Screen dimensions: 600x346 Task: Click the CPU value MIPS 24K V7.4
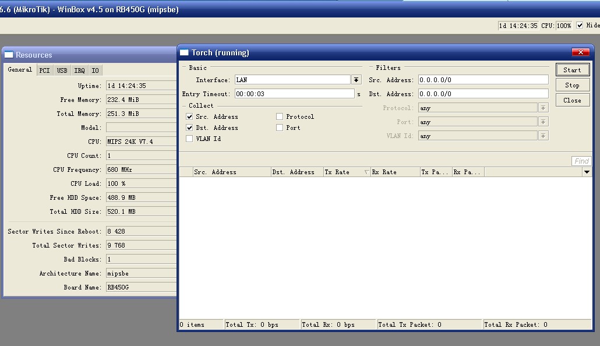pyautogui.click(x=141, y=142)
